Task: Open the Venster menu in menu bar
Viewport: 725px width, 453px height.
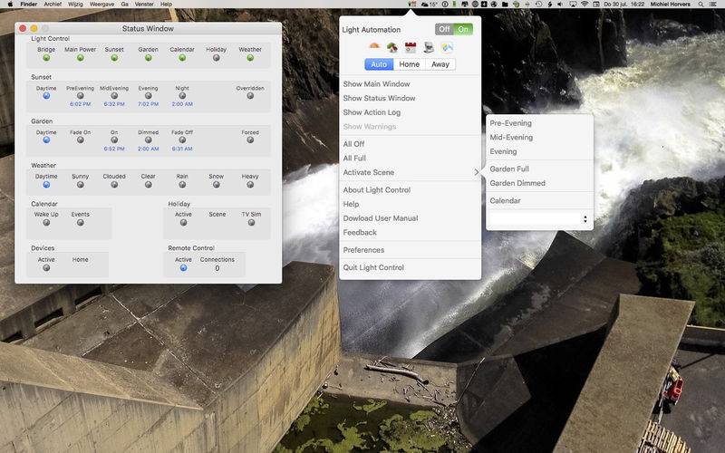Action: point(144,5)
